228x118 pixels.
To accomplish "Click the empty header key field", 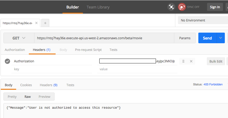I will (52, 69).
